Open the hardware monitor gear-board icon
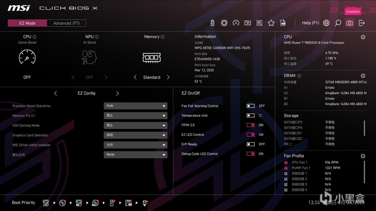Screen dimensions: 376x211 (x=259, y=23)
